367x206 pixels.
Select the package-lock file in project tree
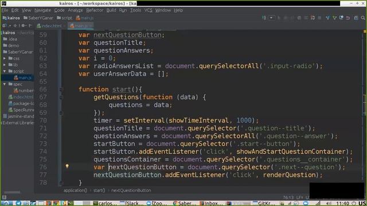point(21,103)
